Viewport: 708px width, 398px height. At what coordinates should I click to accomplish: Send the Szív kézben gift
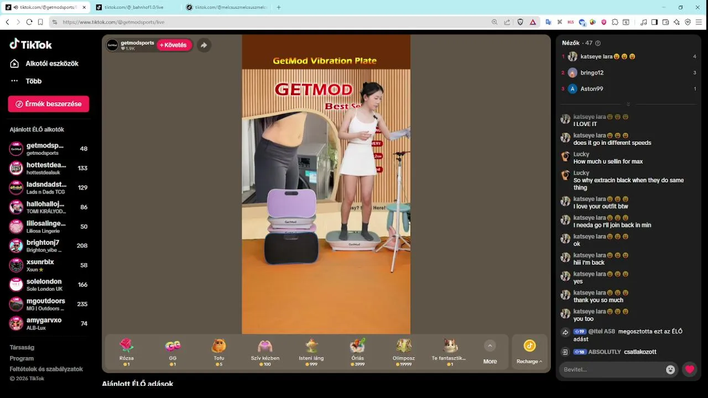265,352
